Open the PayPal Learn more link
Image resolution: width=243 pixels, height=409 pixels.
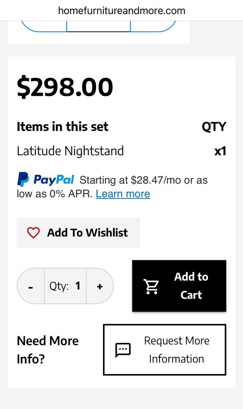coord(123,194)
